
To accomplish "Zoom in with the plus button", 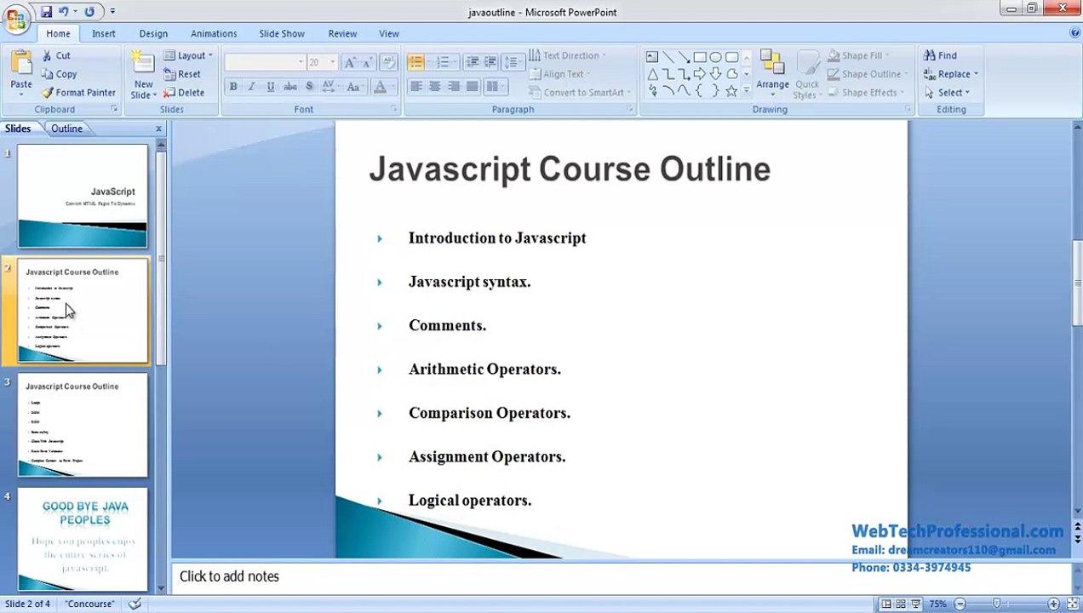I will coord(1053,604).
